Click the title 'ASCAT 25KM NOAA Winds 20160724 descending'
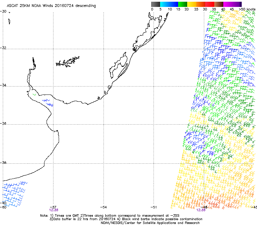257x225 pixels. click(x=51, y=6)
